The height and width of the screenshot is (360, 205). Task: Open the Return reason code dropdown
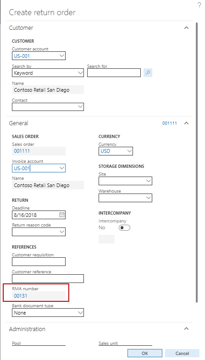39,232
